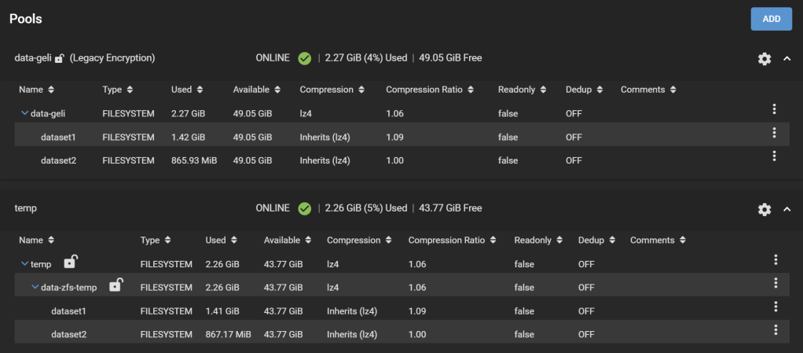Sort temp table by Compression Ratio
This screenshot has height=353, width=803.
pyautogui.click(x=451, y=240)
